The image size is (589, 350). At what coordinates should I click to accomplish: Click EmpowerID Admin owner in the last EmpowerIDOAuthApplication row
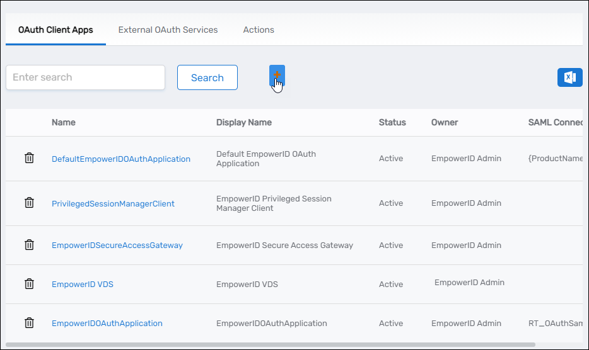click(x=466, y=324)
